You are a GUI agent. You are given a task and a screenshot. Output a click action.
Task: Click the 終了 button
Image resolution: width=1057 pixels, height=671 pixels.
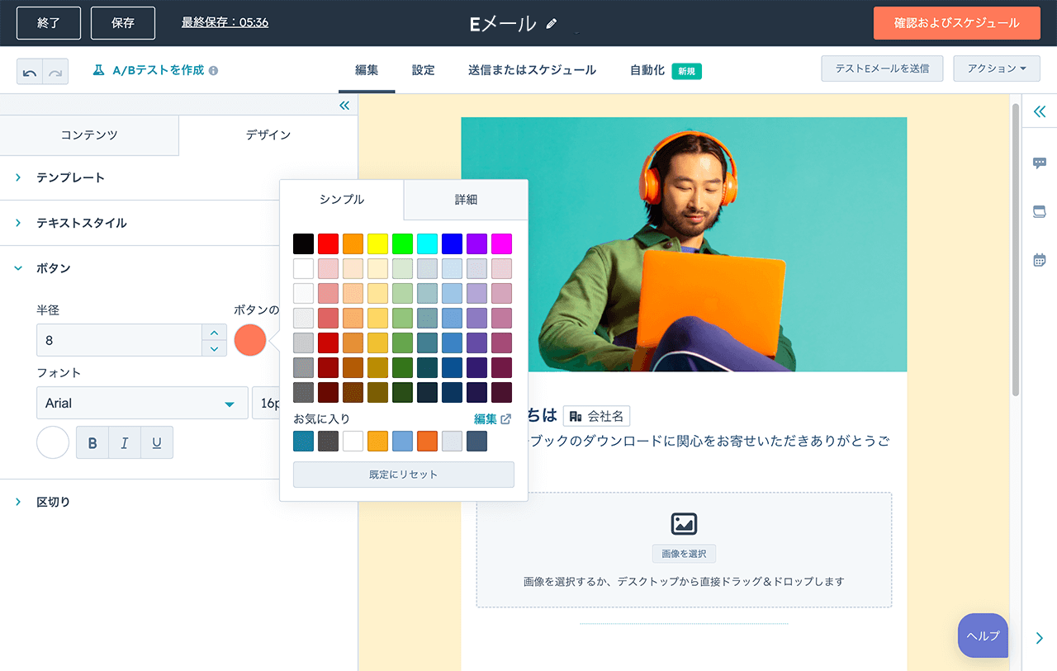(49, 23)
